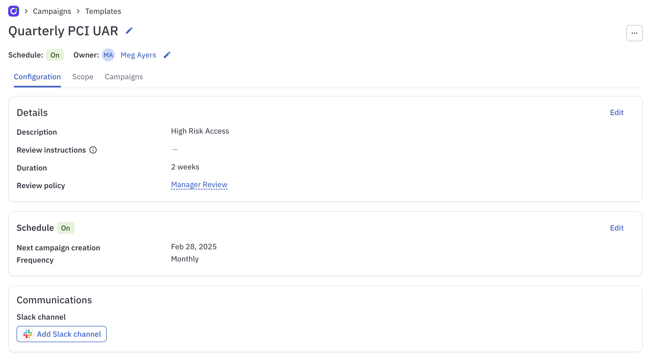The width and height of the screenshot is (653, 359).
Task: Open Meg Ayers owner profile link
Action: point(138,55)
